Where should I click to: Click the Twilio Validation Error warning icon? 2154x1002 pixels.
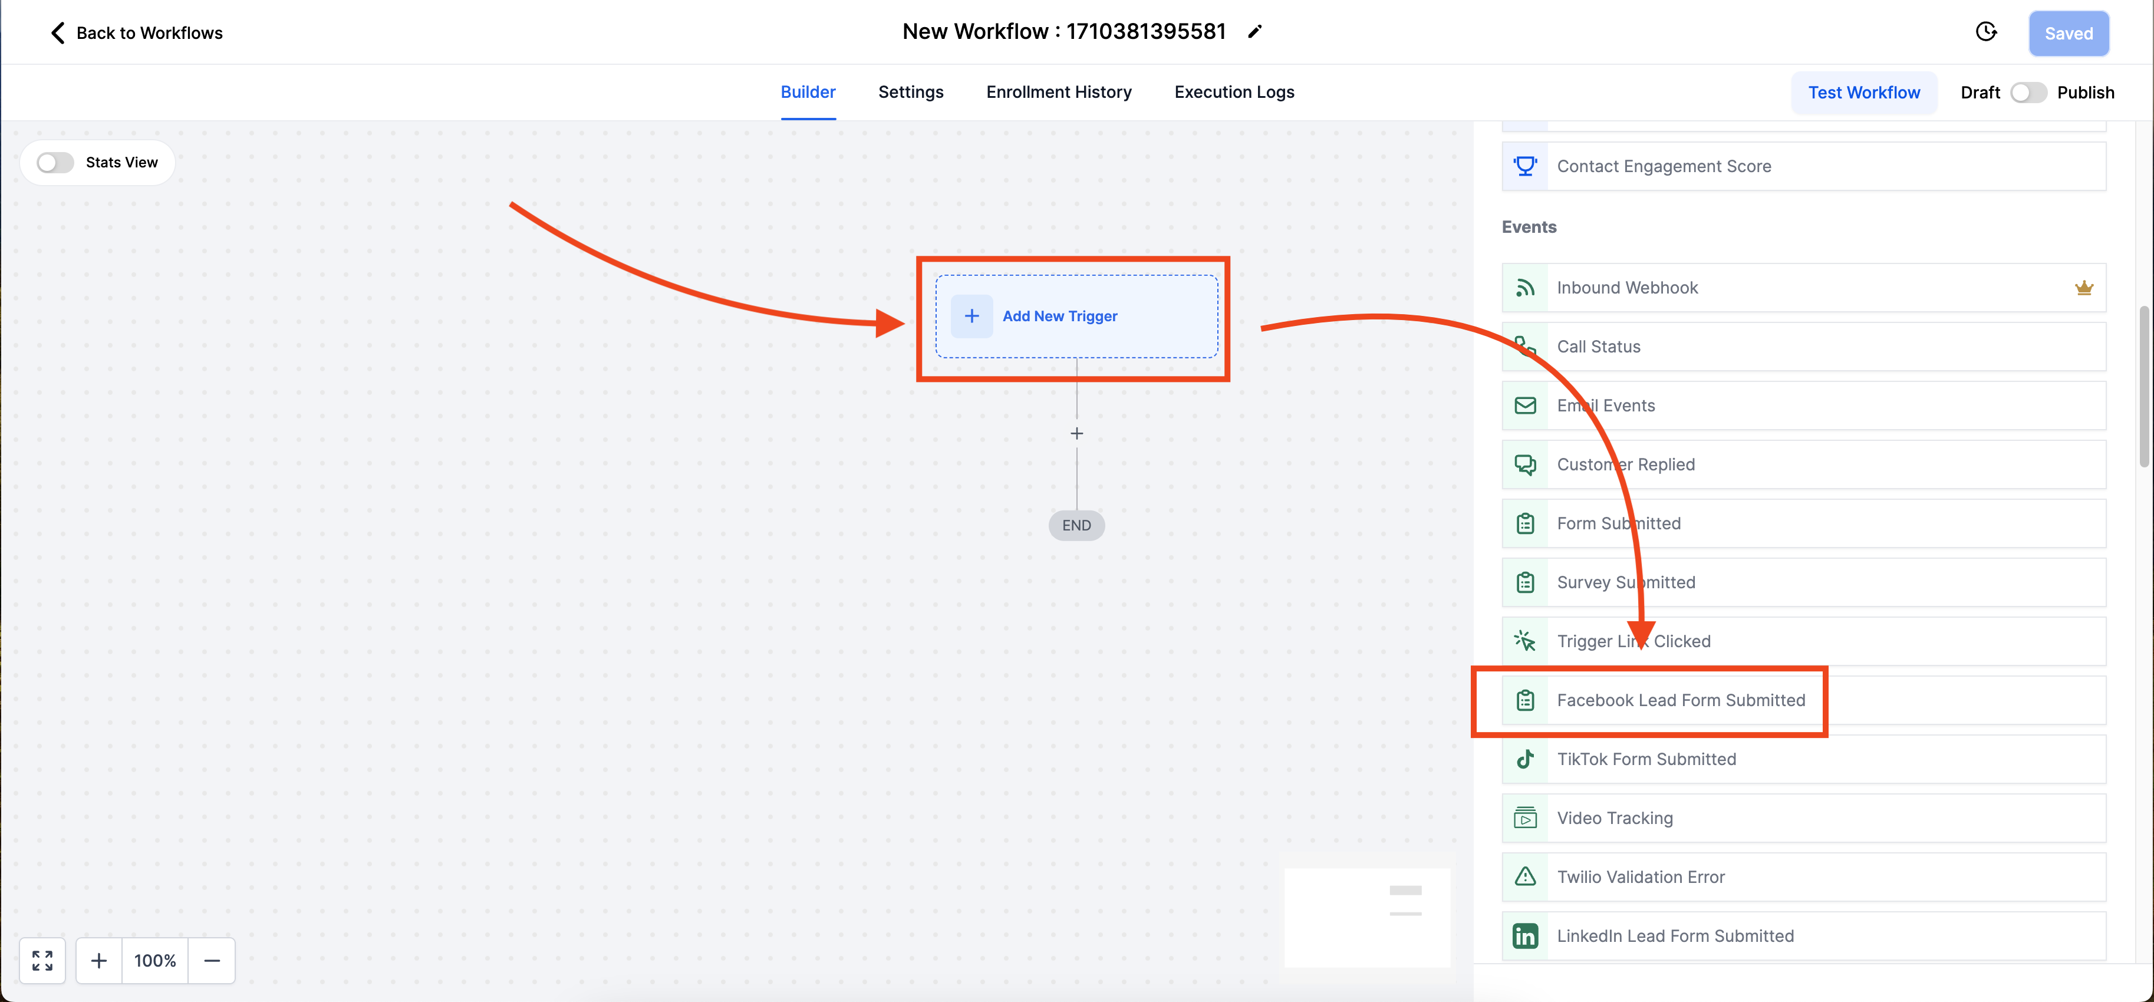pyautogui.click(x=1525, y=876)
